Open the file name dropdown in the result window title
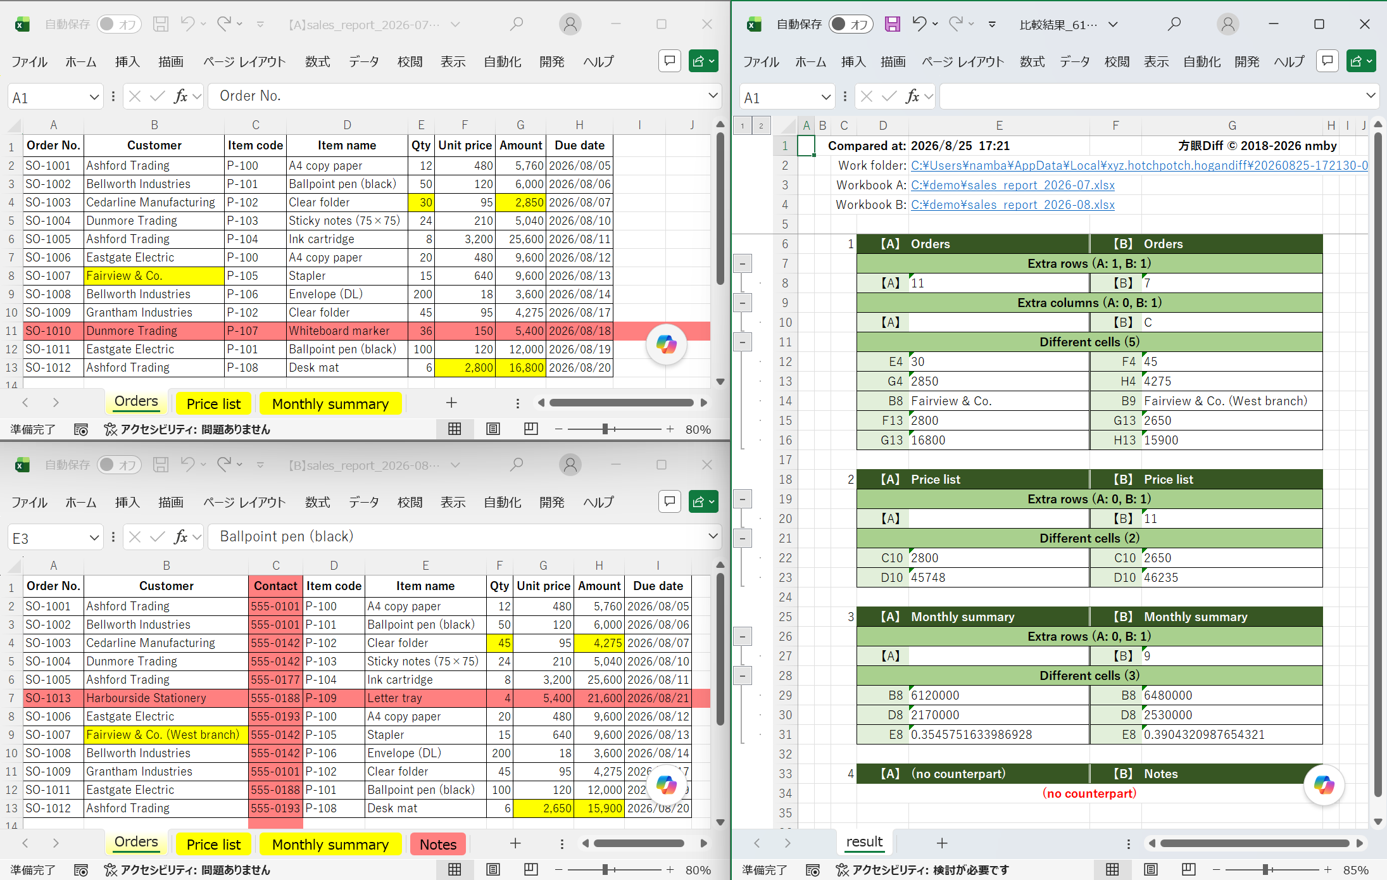This screenshot has width=1387, height=880. pyautogui.click(x=1113, y=24)
